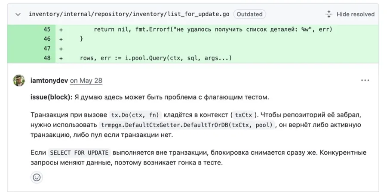
Task: Click the fold icon beside Hide resolved
Action: 329,14
